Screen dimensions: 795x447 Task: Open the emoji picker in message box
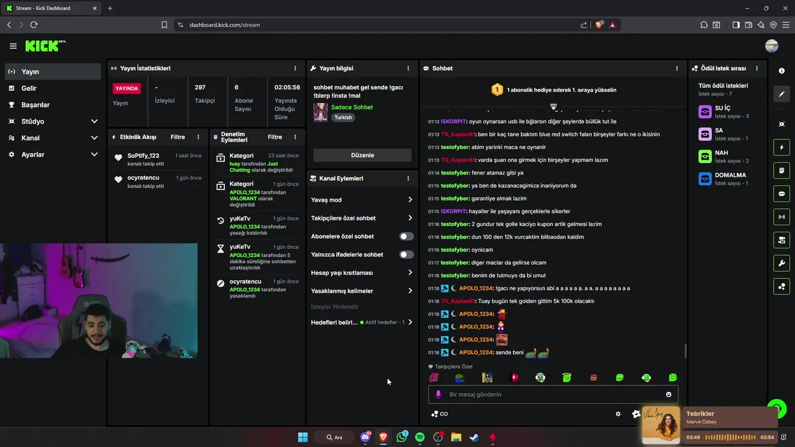pos(669,394)
